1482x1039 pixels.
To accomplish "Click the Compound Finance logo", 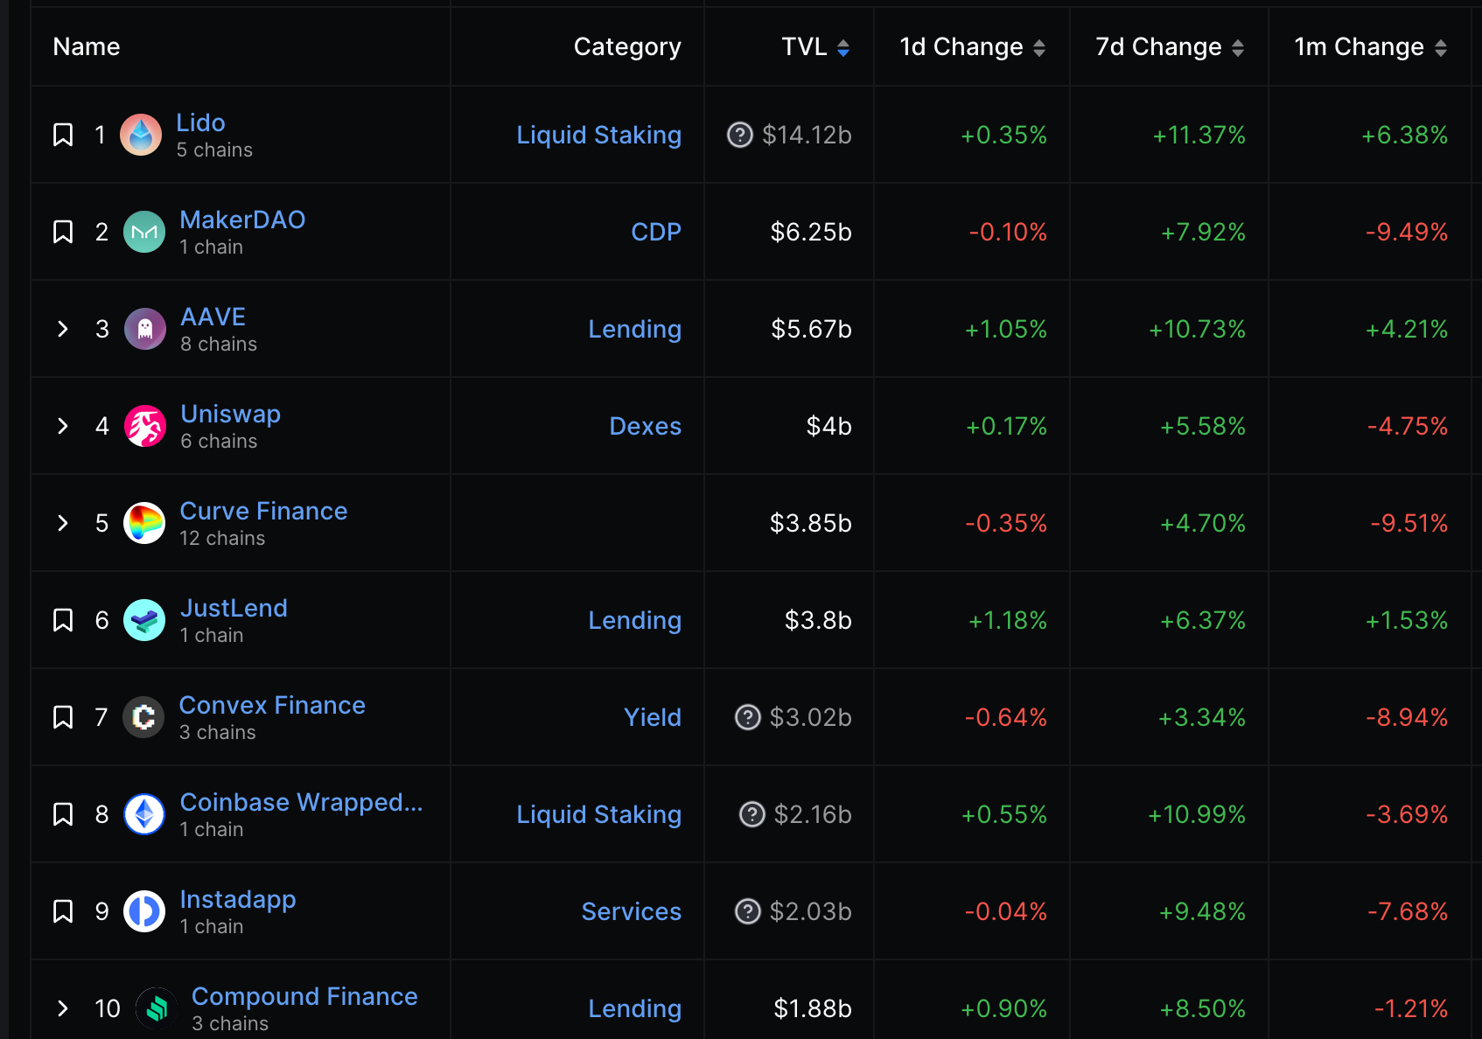I will point(157,1008).
